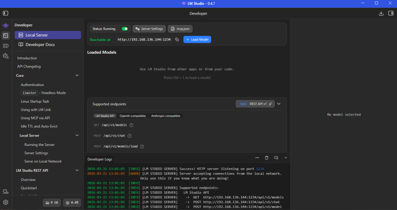Collapse the Supported endpoints panel
Image resolution: width=397 pixels, height=210 pixels.
point(279,104)
